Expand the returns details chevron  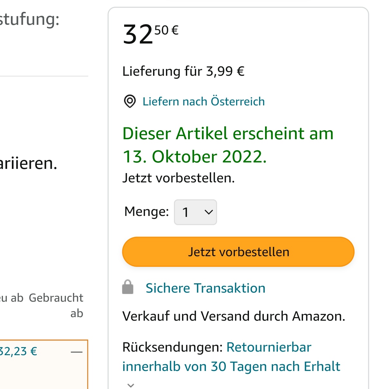tap(131, 385)
